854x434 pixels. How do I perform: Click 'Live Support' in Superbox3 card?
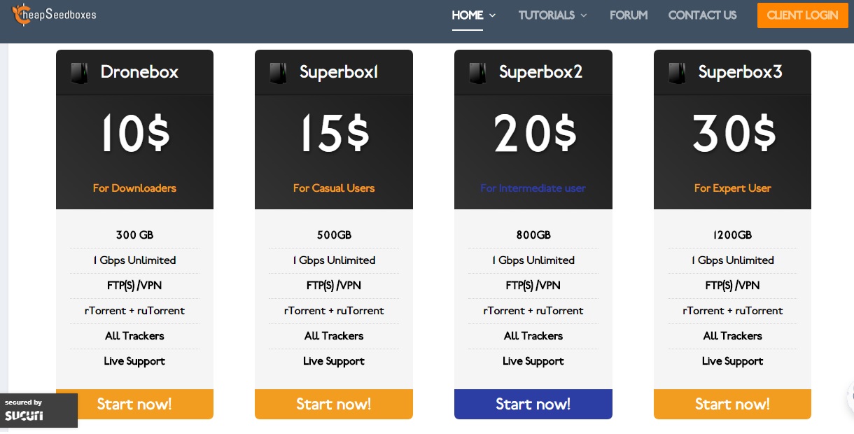(x=732, y=361)
